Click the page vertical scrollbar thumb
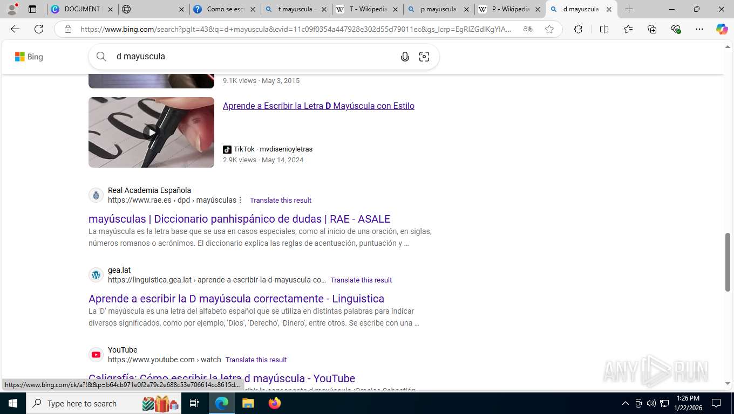 (728, 263)
